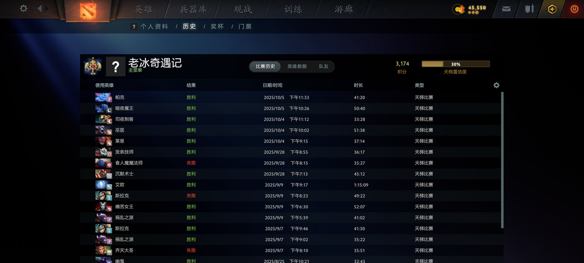
Task: Go to the 奖杯 profile sub-tab
Action: 217,26
